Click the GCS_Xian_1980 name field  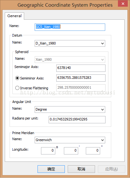pyautogui.click(x=70, y=27)
